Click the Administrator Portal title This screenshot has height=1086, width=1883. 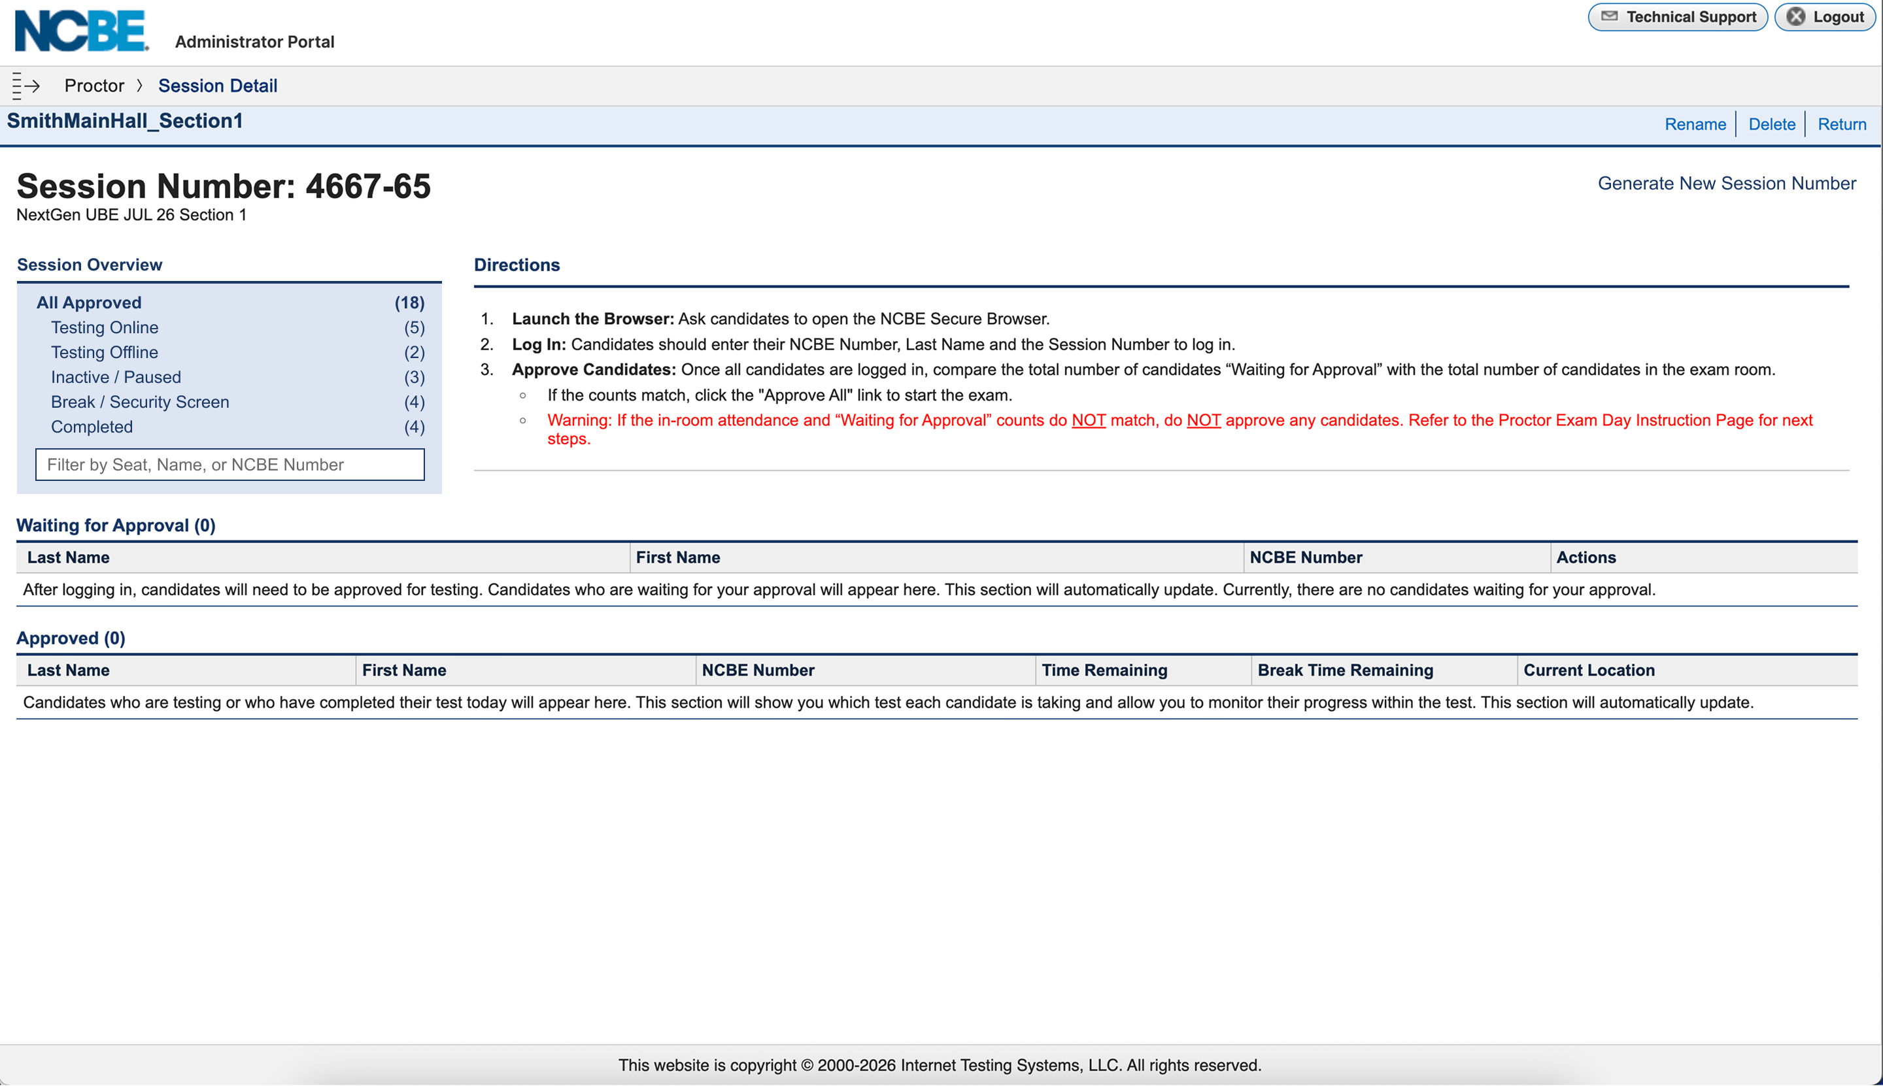coord(254,42)
